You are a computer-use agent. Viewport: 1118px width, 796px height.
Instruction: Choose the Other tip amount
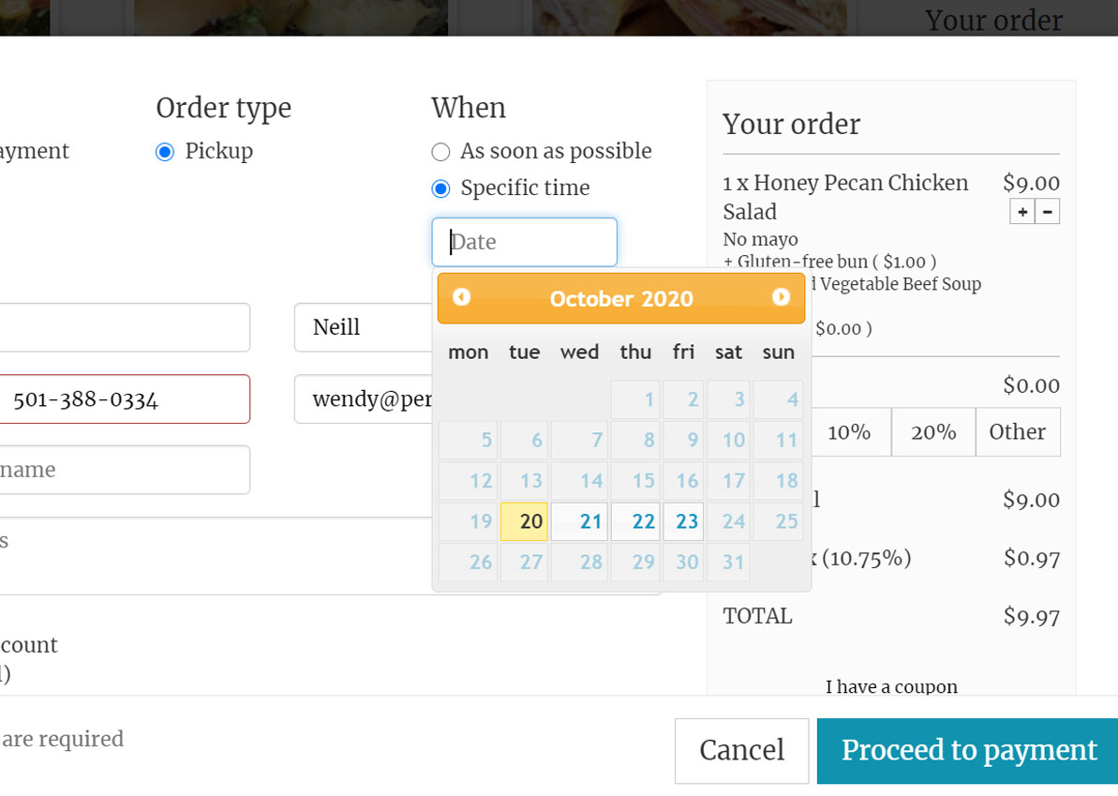pyautogui.click(x=1018, y=432)
